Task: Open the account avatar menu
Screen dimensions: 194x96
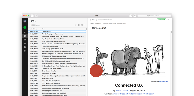Action: tap(25, 21)
